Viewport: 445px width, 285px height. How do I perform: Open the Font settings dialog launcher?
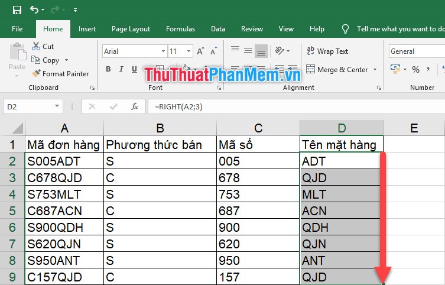219,88
